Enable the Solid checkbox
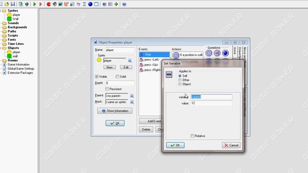308x173 pixels. (x=117, y=76)
